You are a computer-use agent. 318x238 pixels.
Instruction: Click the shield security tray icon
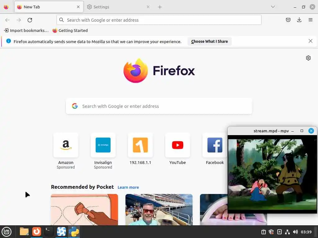click(x=271, y=232)
